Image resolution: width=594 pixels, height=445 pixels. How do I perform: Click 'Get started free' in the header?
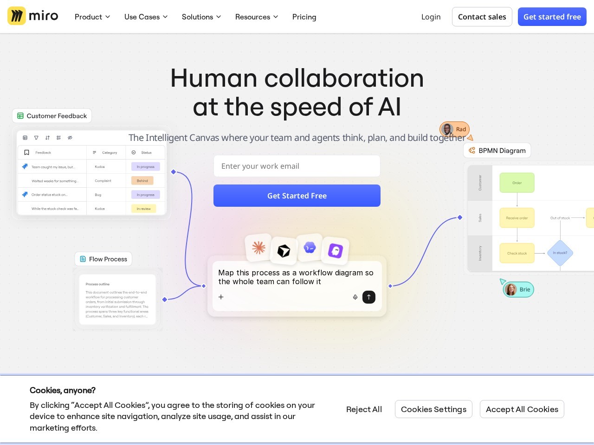click(x=552, y=17)
